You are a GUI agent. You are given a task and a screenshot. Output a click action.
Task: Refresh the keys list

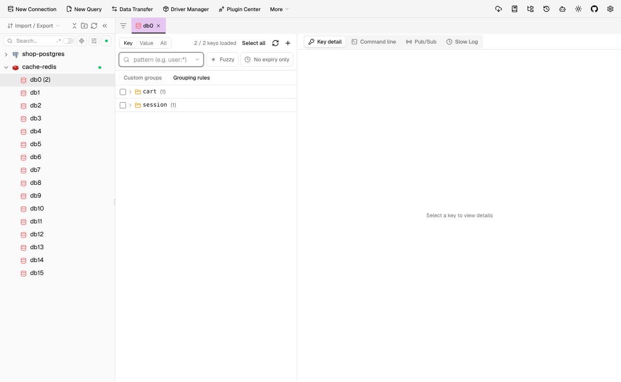click(275, 43)
